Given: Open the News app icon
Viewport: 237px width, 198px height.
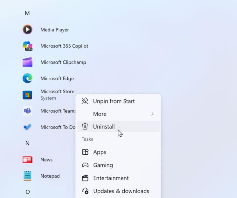Looking at the screenshot, I should coord(27,159).
